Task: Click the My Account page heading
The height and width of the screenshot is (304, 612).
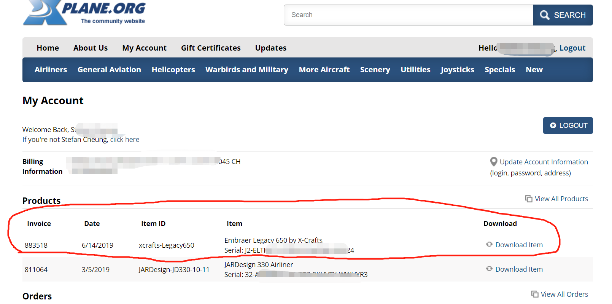Action: tap(53, 100)
